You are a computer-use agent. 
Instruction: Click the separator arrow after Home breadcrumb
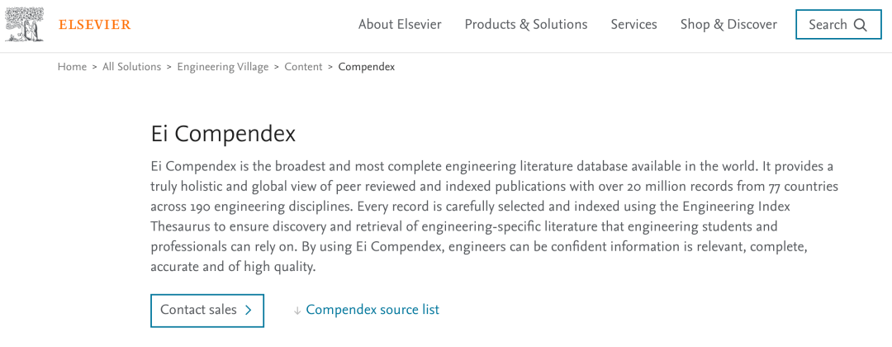pos(94,67)
